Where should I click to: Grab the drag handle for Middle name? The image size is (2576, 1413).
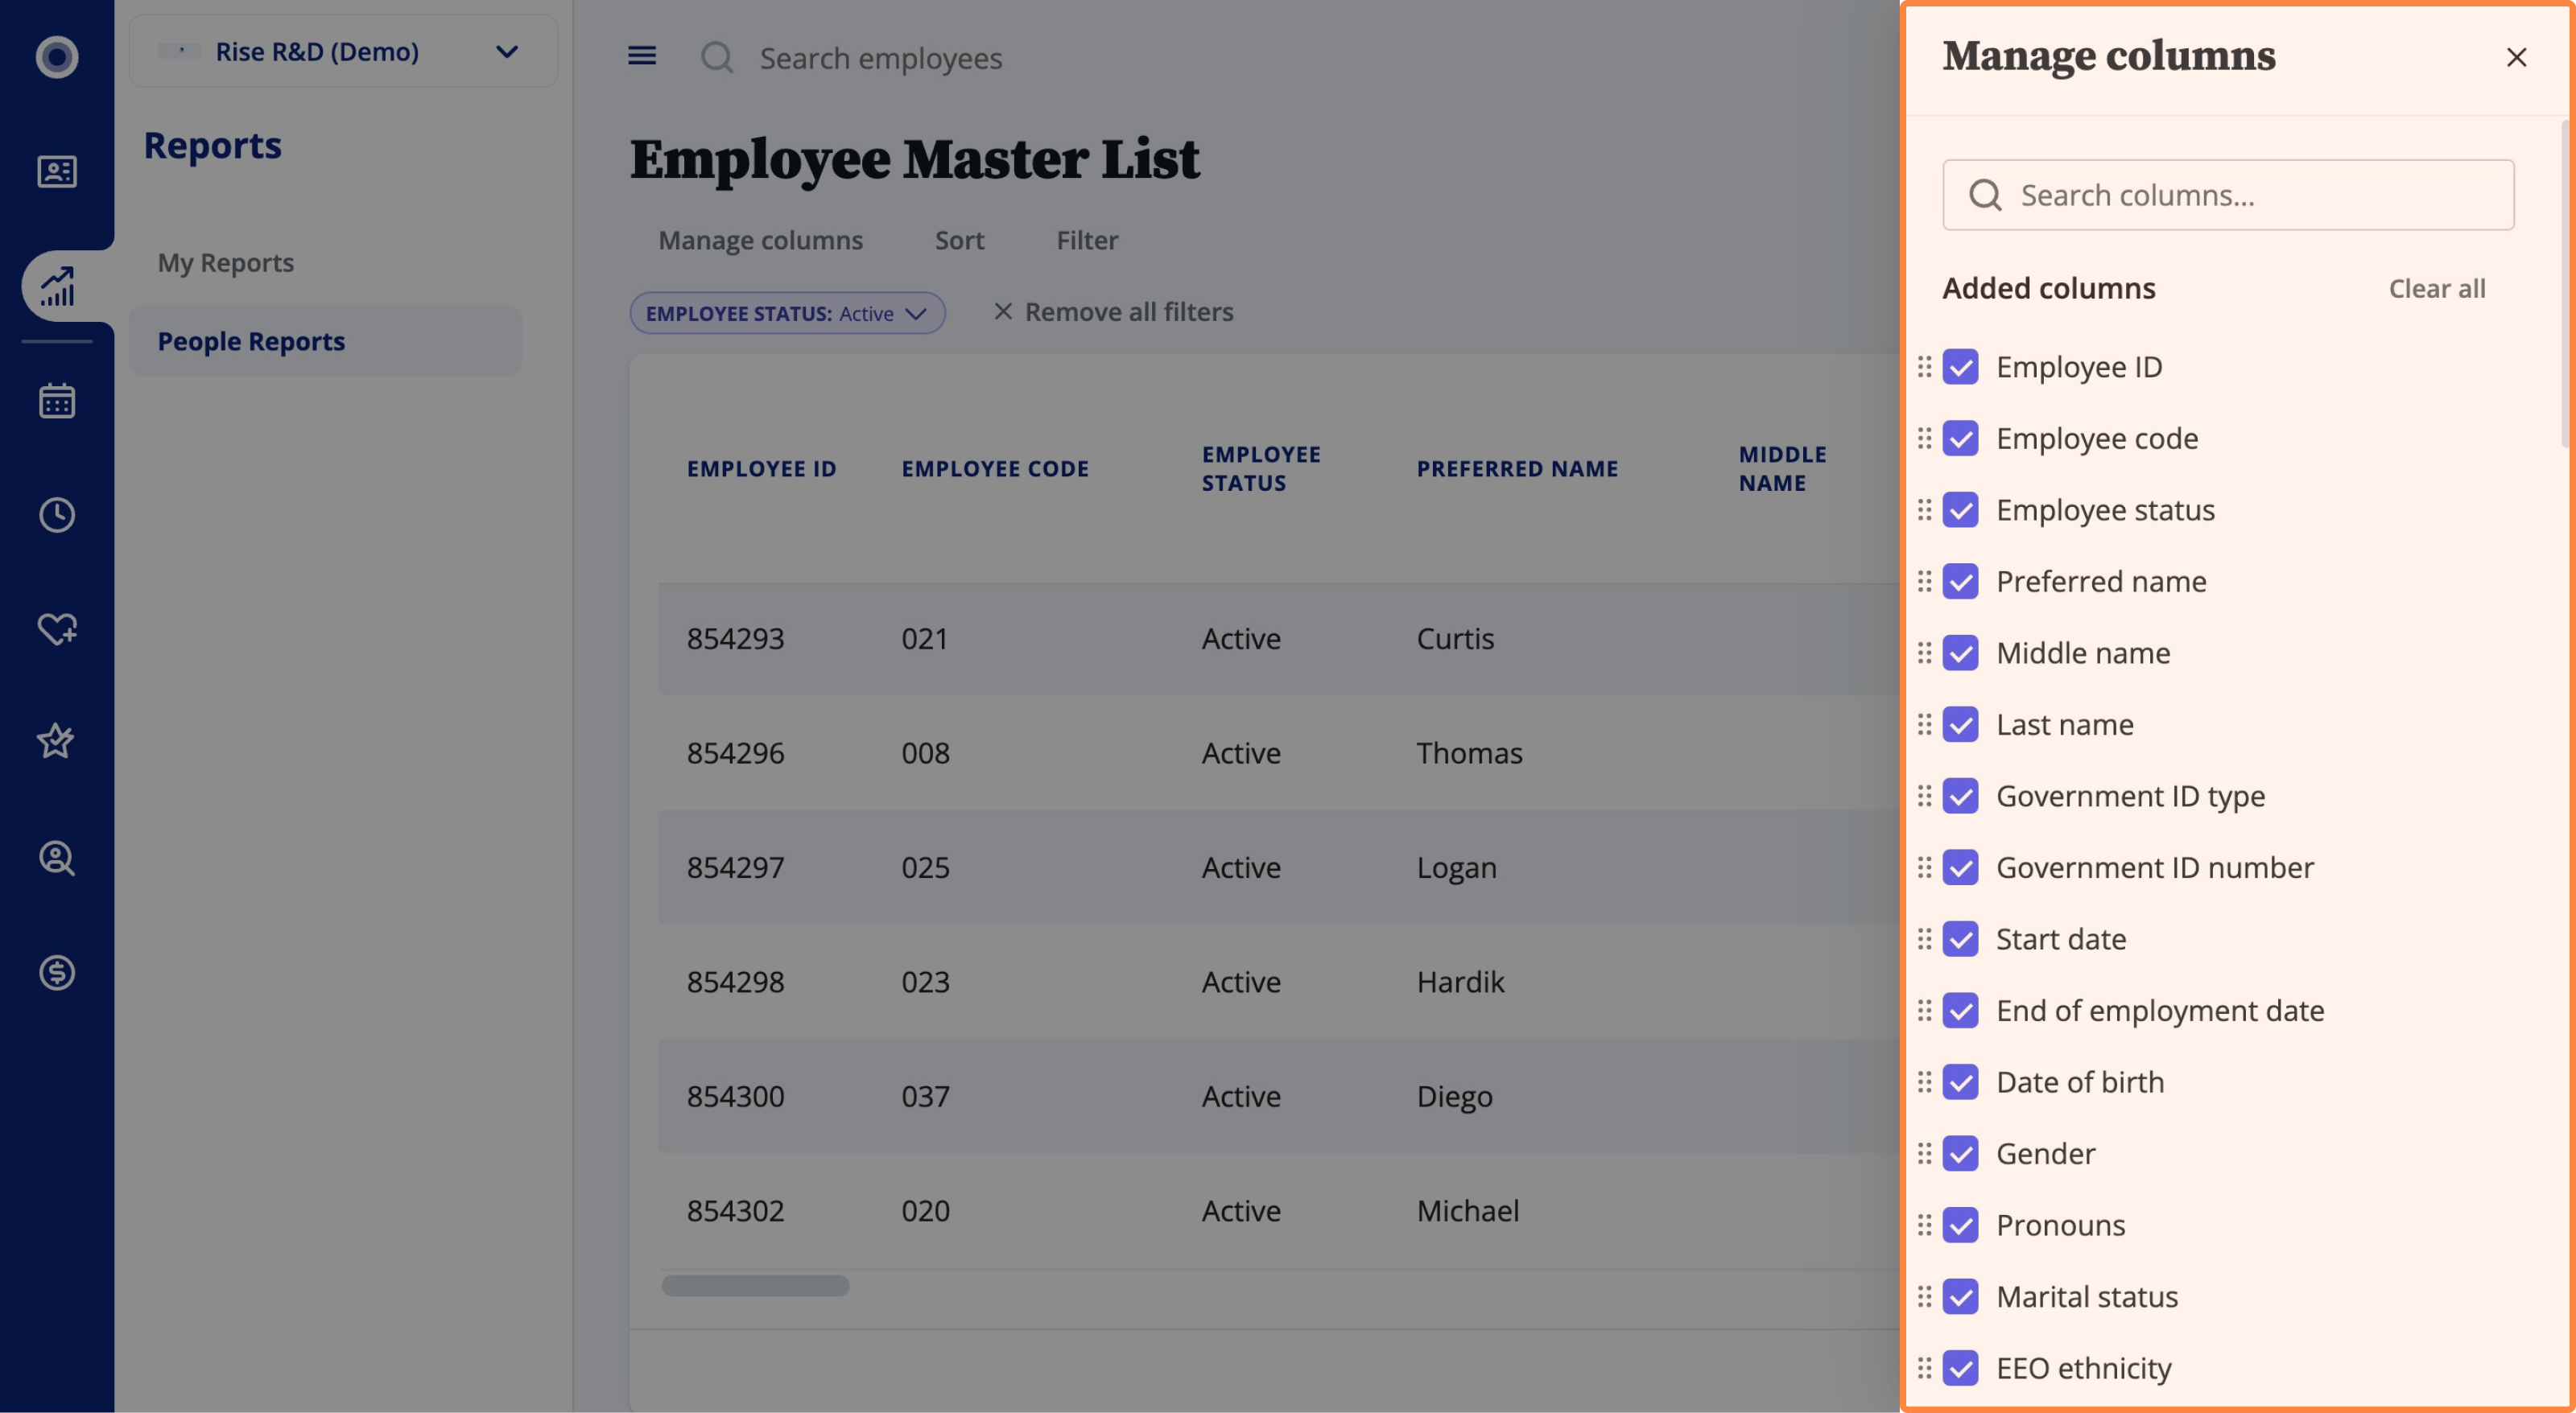click(x=1924, y=653)
